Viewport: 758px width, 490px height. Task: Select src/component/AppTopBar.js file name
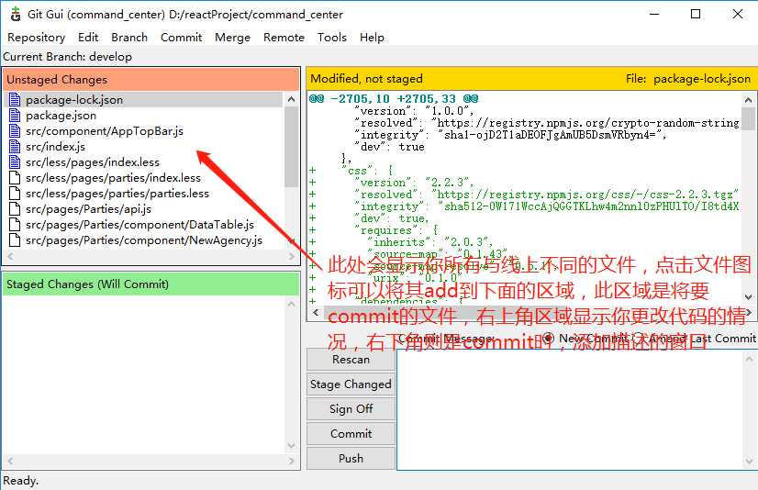pyautogui.click(x=105, y=130)
